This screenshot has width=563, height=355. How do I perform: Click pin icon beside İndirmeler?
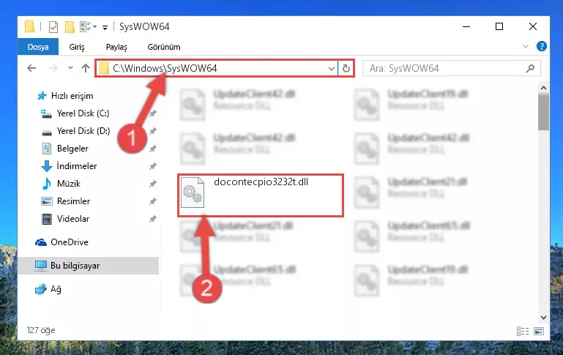[x=152, y=166]
